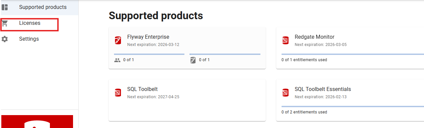Click the Licenses shopping cart icon
Viewport: 424px width, 128px height.
pos(5,23)
